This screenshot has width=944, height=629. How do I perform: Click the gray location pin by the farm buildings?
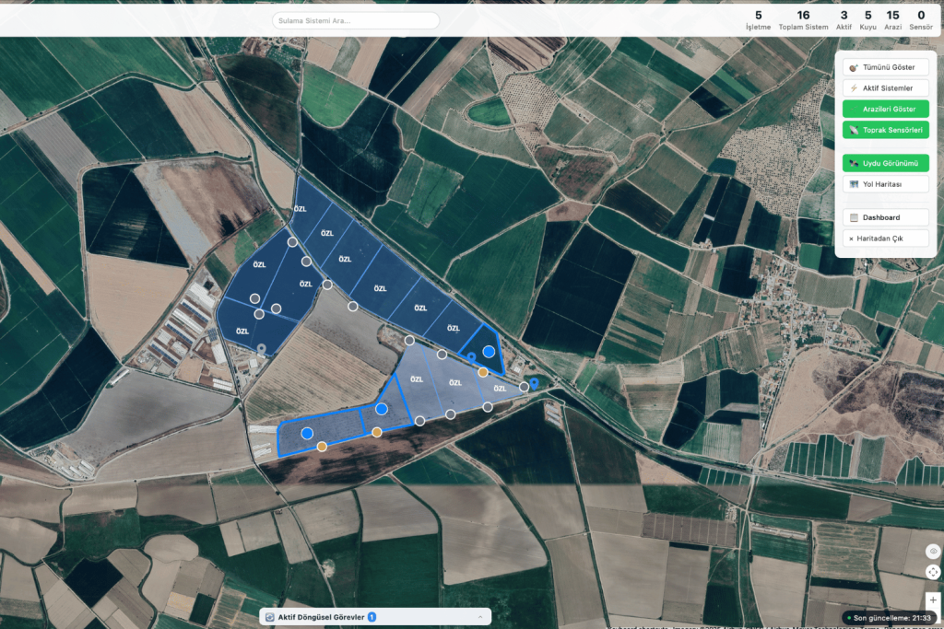click(261, 349)
